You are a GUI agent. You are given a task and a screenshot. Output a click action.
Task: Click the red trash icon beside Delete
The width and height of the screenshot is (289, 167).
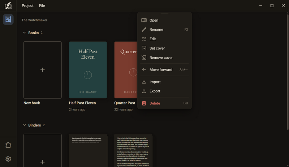coord(144,103)
